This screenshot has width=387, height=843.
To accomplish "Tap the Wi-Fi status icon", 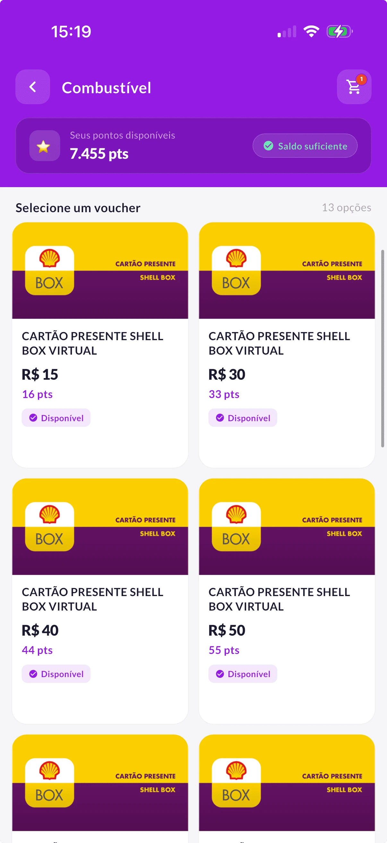I will (311, 32).
